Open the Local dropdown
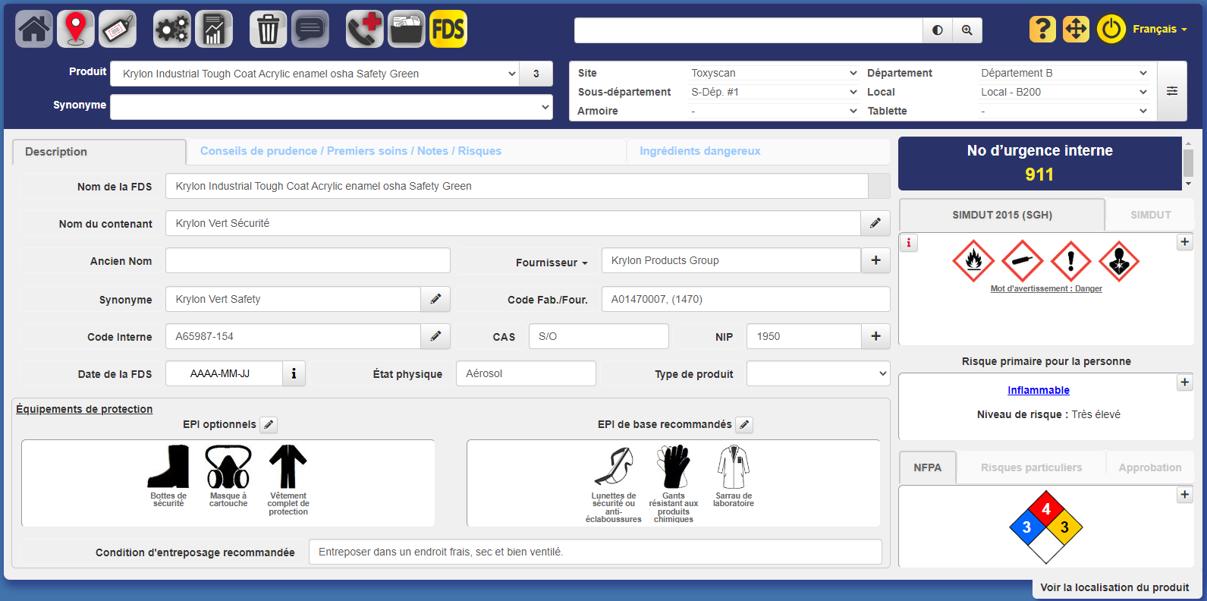Screen dimensions: 1207x601 click(1064, 92)
